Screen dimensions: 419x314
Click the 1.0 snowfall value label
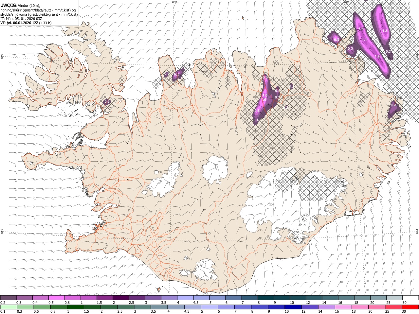tap(265, 96)
